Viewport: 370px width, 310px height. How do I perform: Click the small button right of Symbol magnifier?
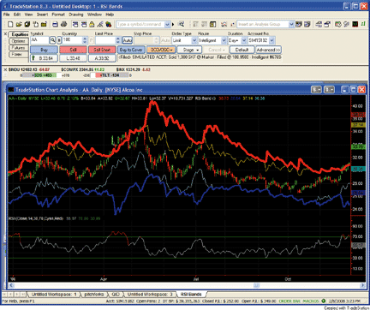tap(59, 40)
